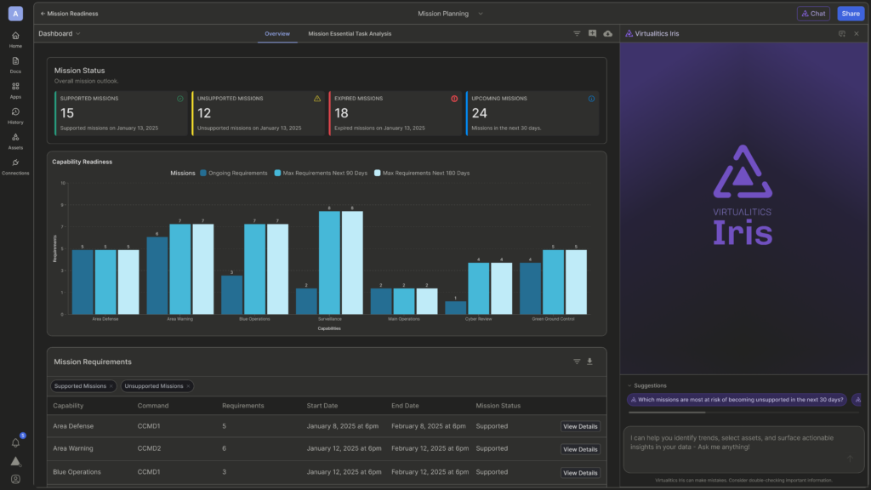
Task: Open Docs in the sidebar
Action: pos(15,65)
